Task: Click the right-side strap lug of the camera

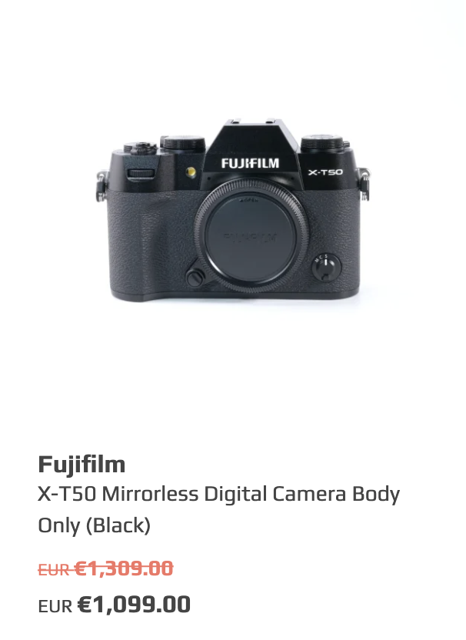Action: point(364,183)
